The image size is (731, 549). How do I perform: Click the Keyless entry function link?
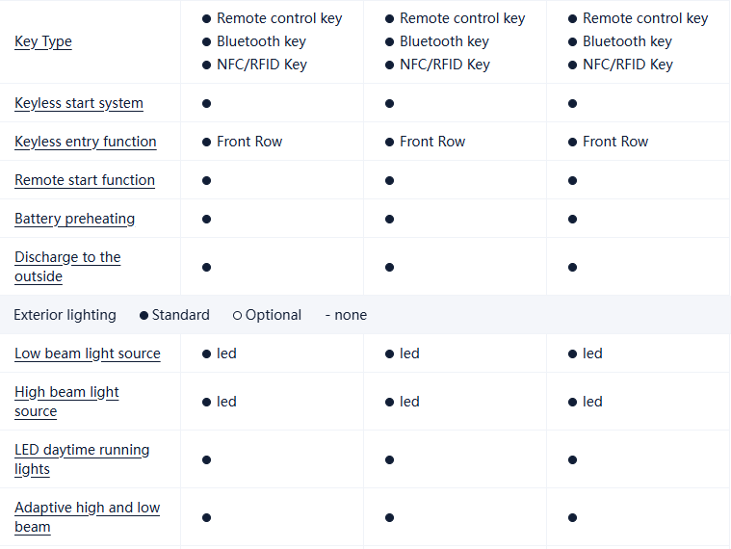coord(86,142)
